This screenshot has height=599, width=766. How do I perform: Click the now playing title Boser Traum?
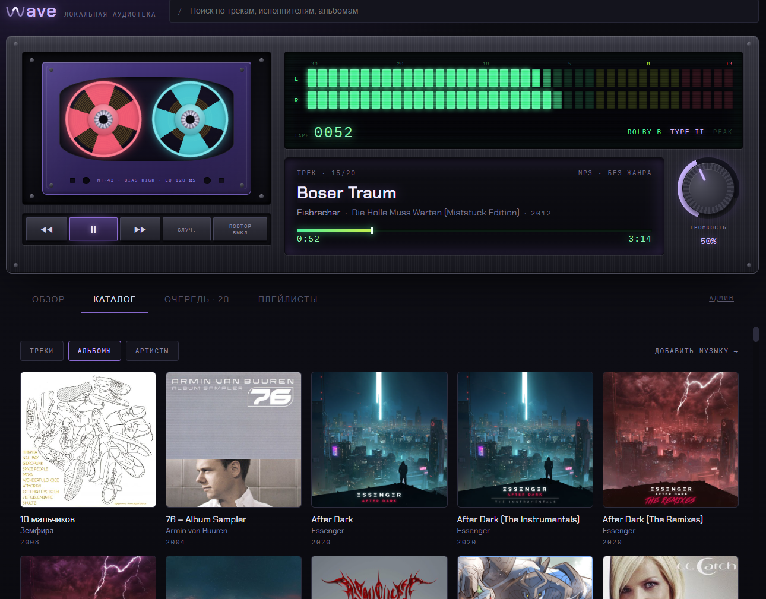346,193
